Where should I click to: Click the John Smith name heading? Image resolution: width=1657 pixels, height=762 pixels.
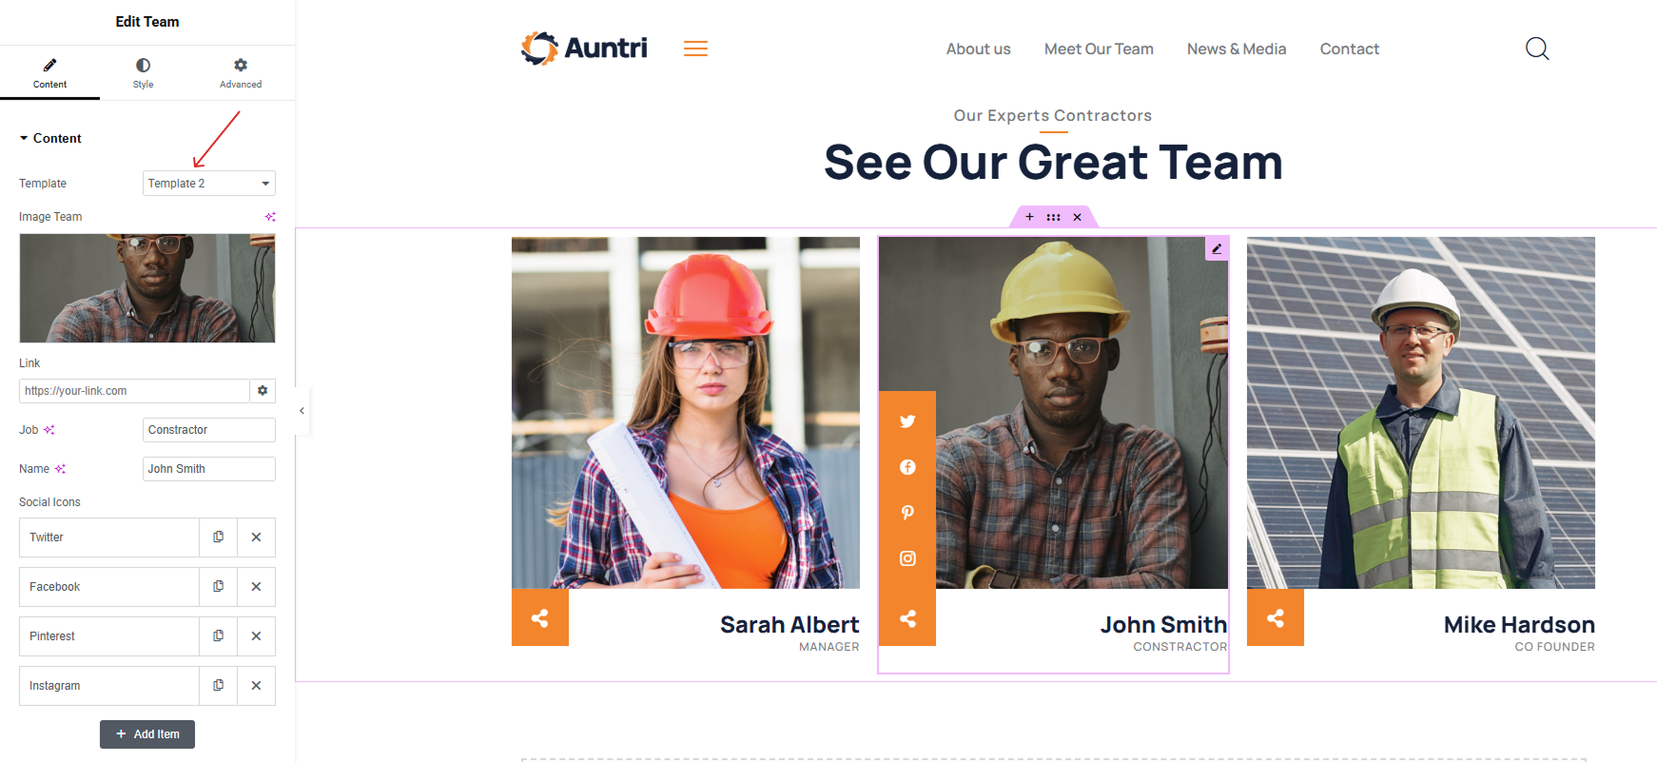[x=1163, y=625]
